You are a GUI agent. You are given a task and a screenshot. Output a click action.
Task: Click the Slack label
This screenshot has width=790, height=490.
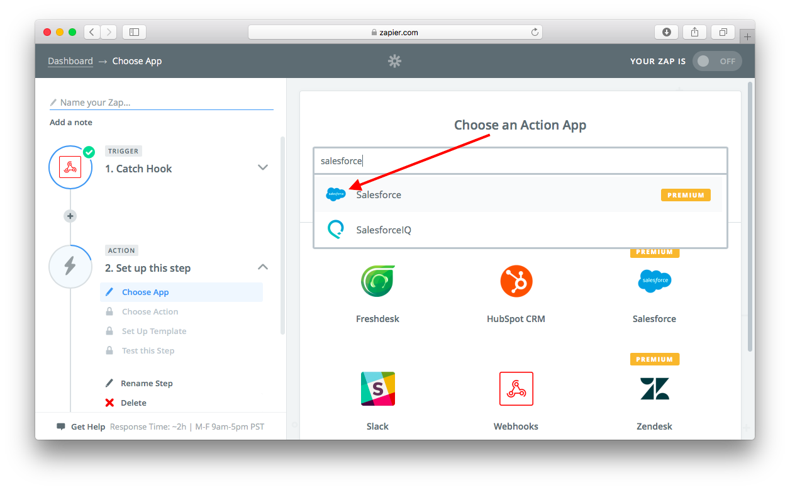(x=377, y=426)
